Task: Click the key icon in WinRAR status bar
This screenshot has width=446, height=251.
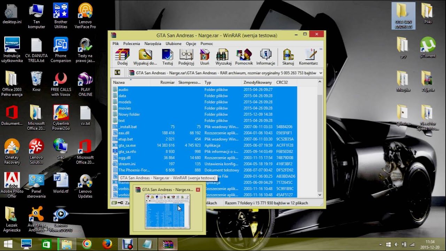Action: click(x=120, y=203)
